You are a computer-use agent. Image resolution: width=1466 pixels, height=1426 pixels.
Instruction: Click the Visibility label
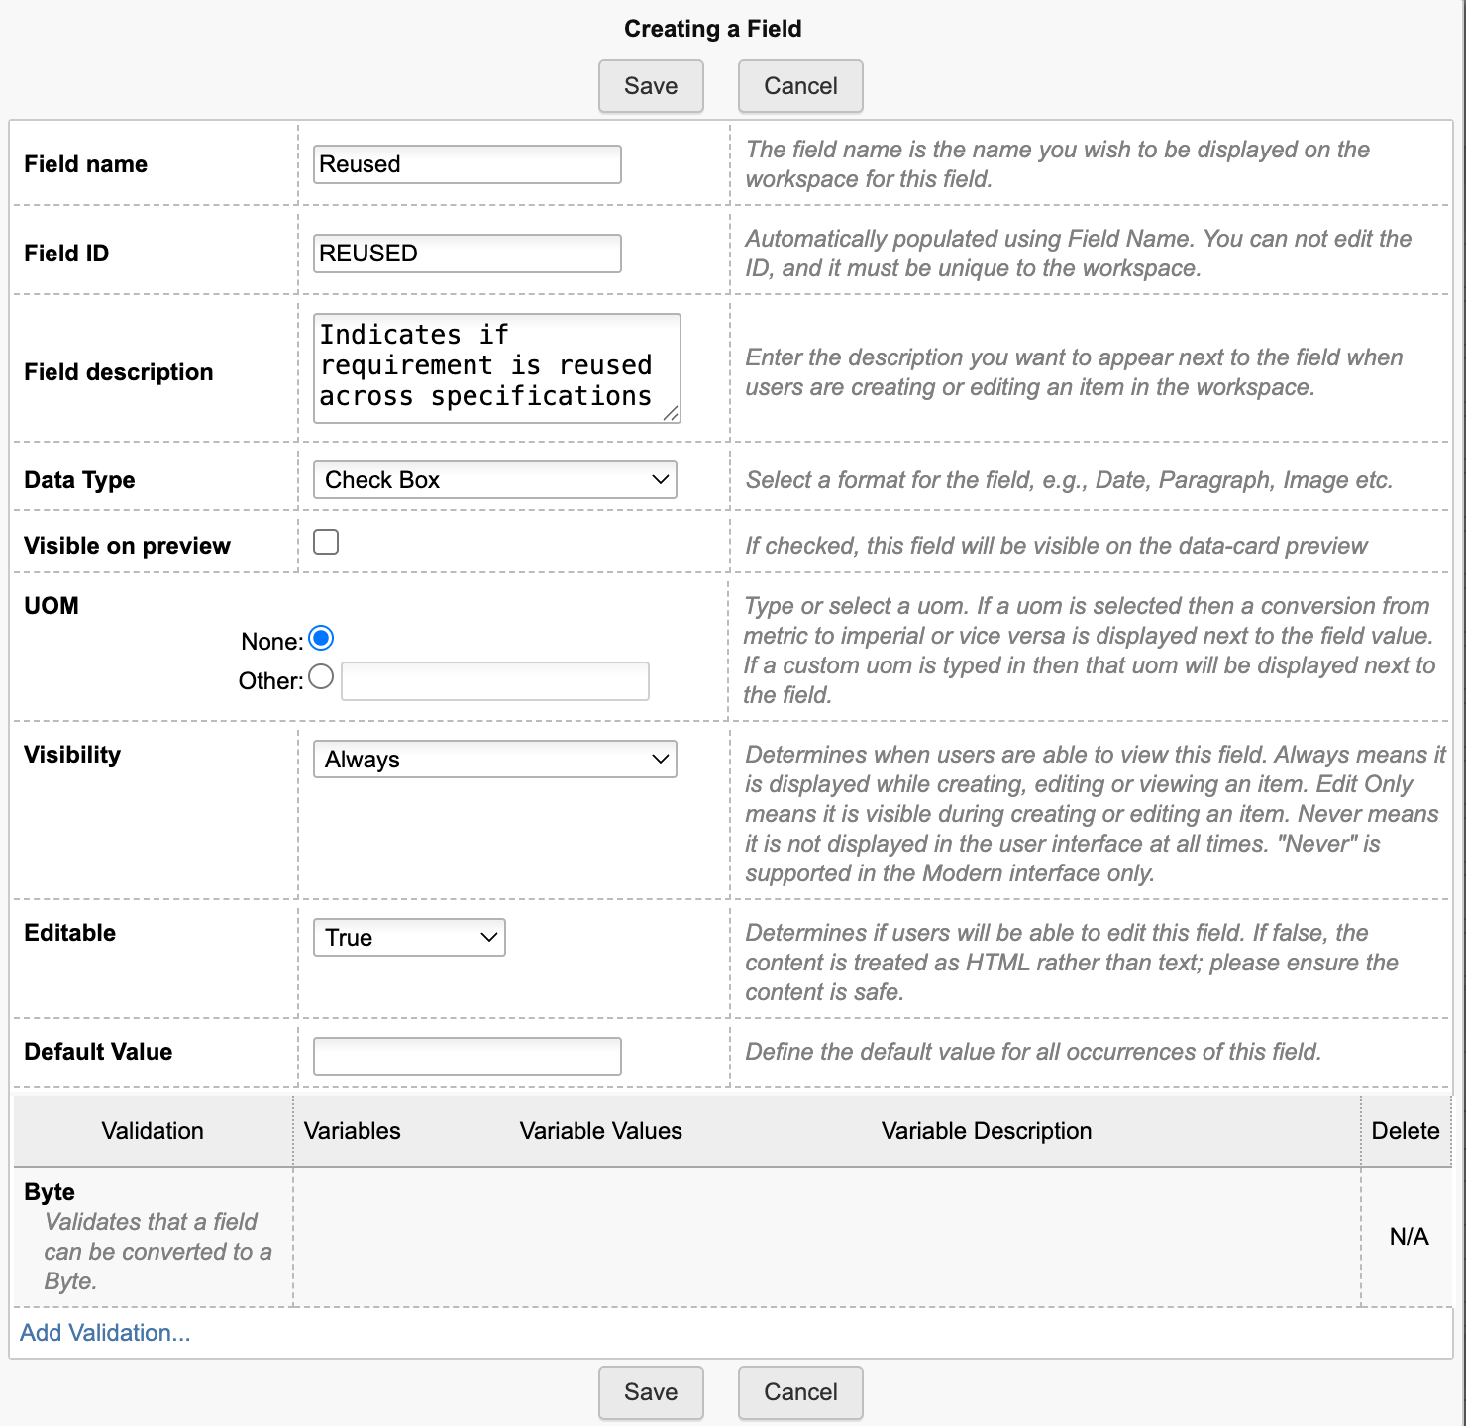[x=72, y=755]
